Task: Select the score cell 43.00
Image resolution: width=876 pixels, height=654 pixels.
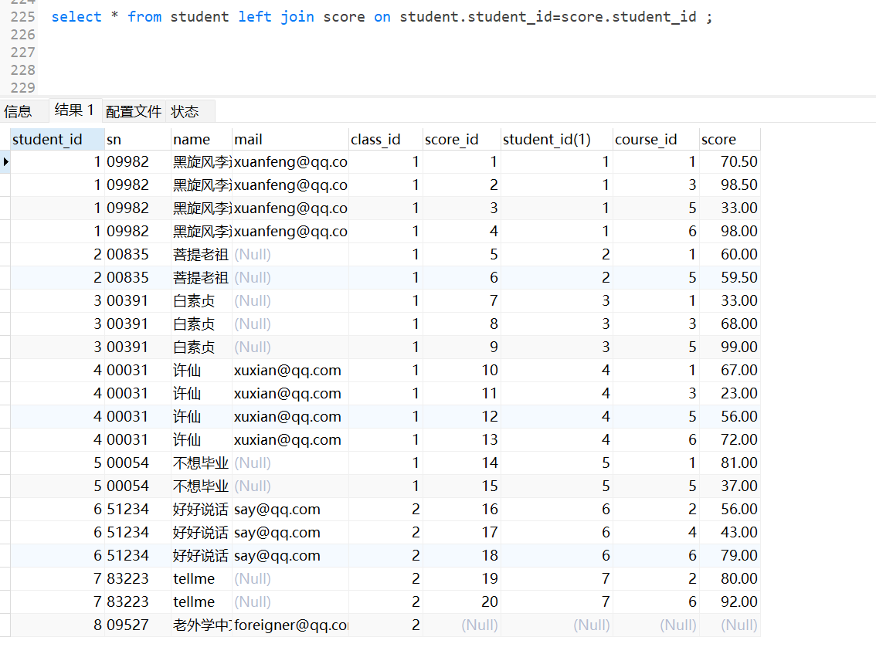Action: (x=730, y=532)
